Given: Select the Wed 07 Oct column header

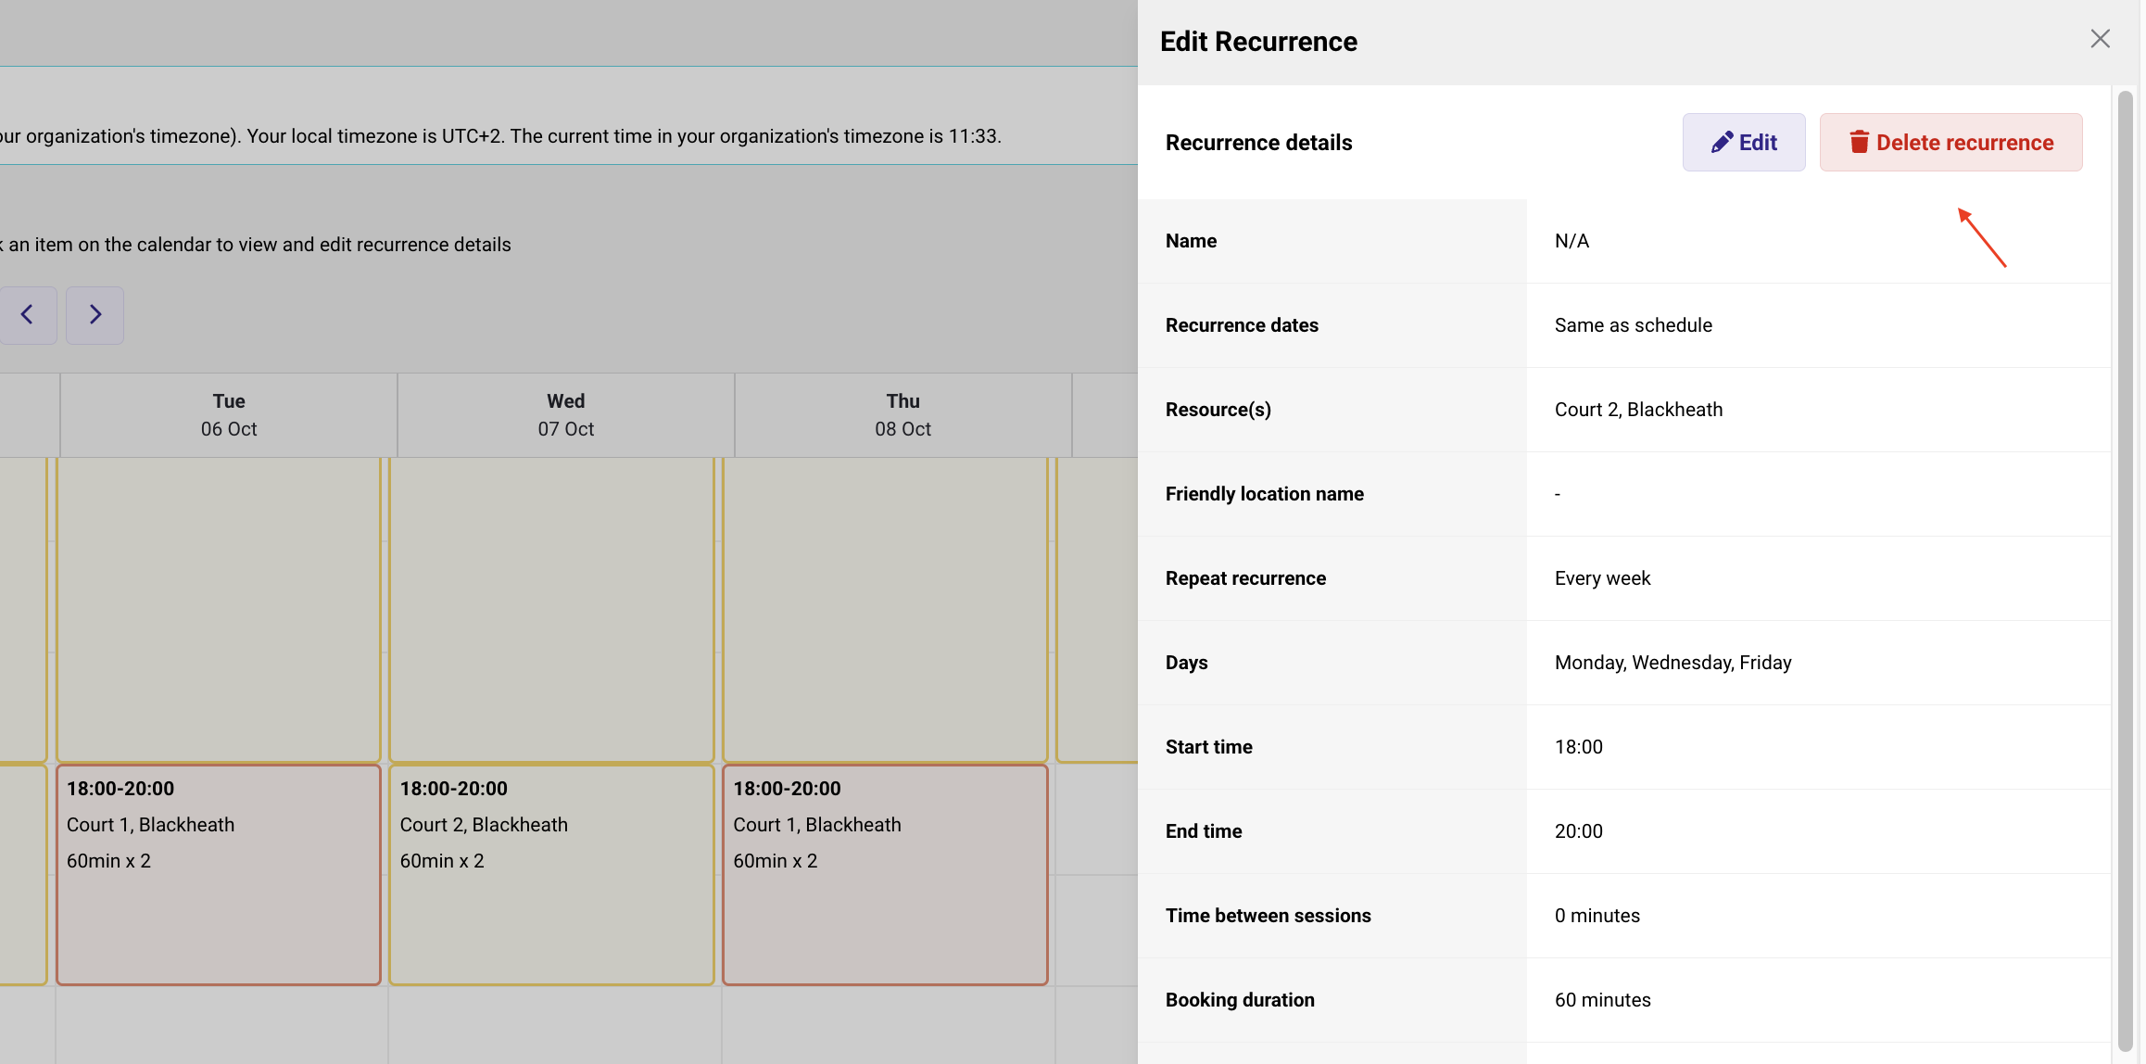Looking at the screenshot, I should [566, 415].
